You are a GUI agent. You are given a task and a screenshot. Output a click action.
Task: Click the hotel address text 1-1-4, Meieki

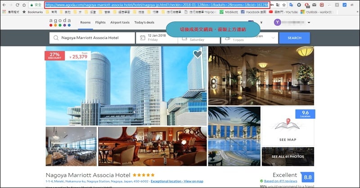[x=97, y=181]
